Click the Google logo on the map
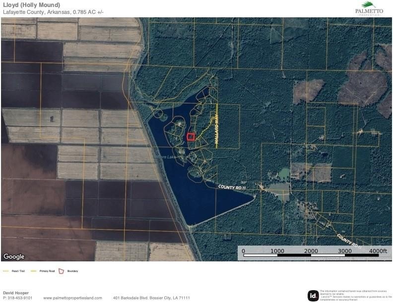This screenshot has width=393, height=303. [14, 256]
